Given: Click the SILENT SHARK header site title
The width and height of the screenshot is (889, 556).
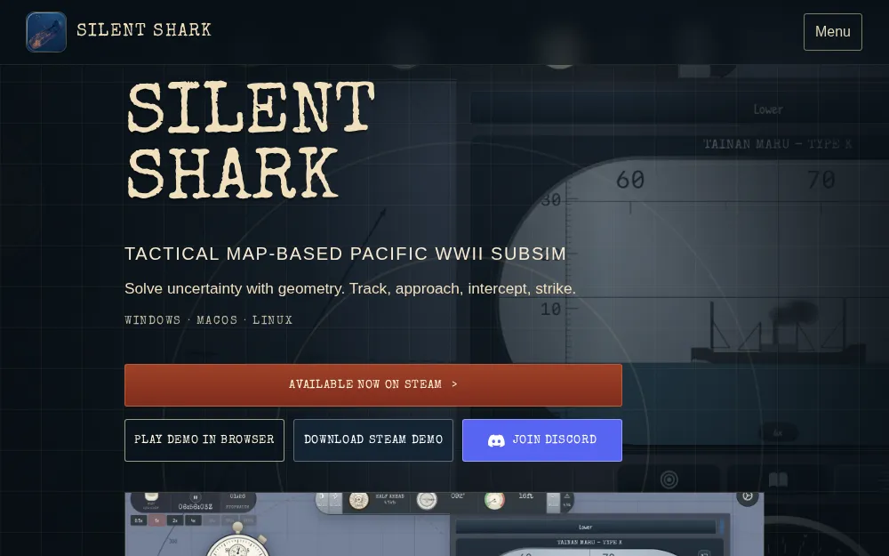Looking at the screenshot, I should (x=144, y=30).
